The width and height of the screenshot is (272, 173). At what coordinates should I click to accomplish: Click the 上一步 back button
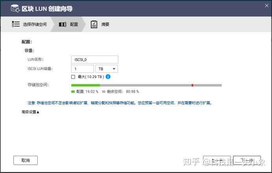217,160
